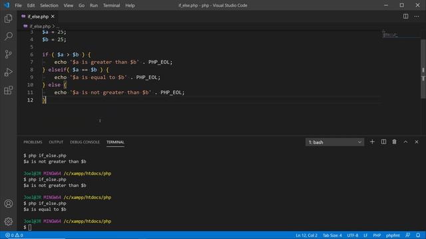Click Ln 12, Col 2 in status bar
The image size is (426, 239).
coord(306,235)
